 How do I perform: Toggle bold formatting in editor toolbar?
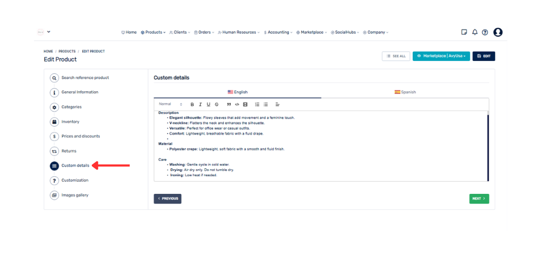[x=192, y=104]
